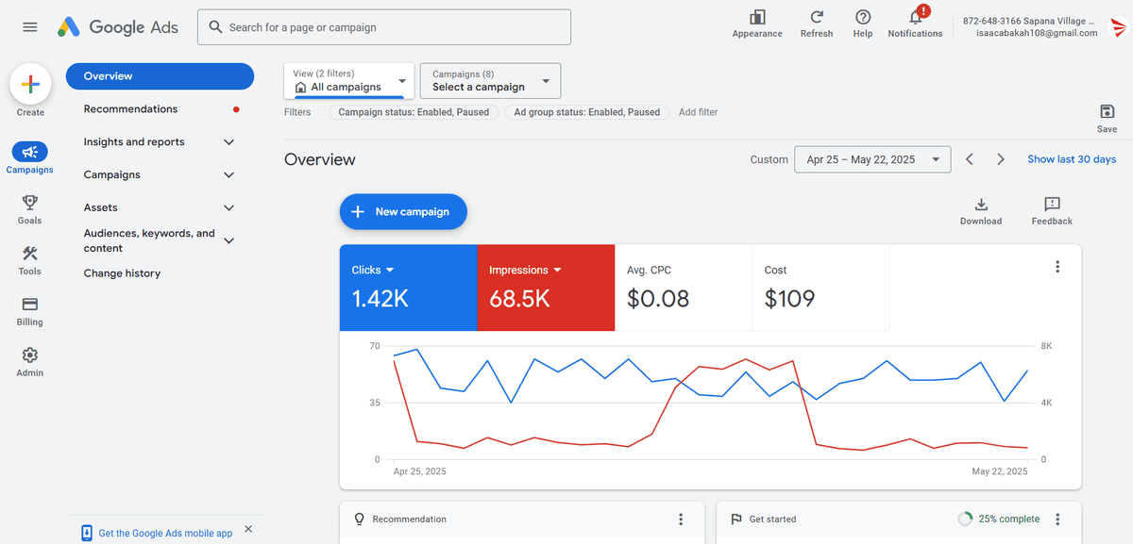Click the Create plus button

30,85
